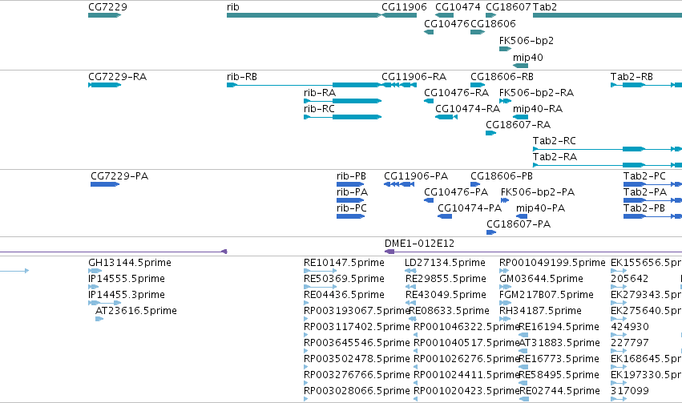The width and height of the screenshot is (682, 403).
Task: Select the CG7229-PA protein label
Action: pos(119,176)
